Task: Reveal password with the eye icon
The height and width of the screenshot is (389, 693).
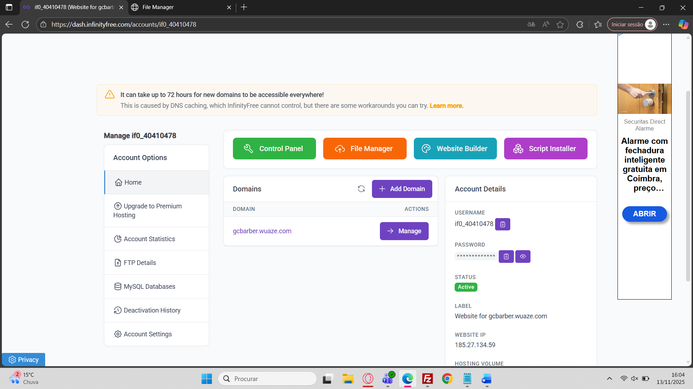Action: [523, 256]
